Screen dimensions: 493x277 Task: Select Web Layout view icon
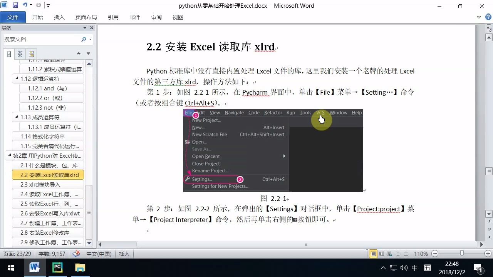(x=390, y=254)
